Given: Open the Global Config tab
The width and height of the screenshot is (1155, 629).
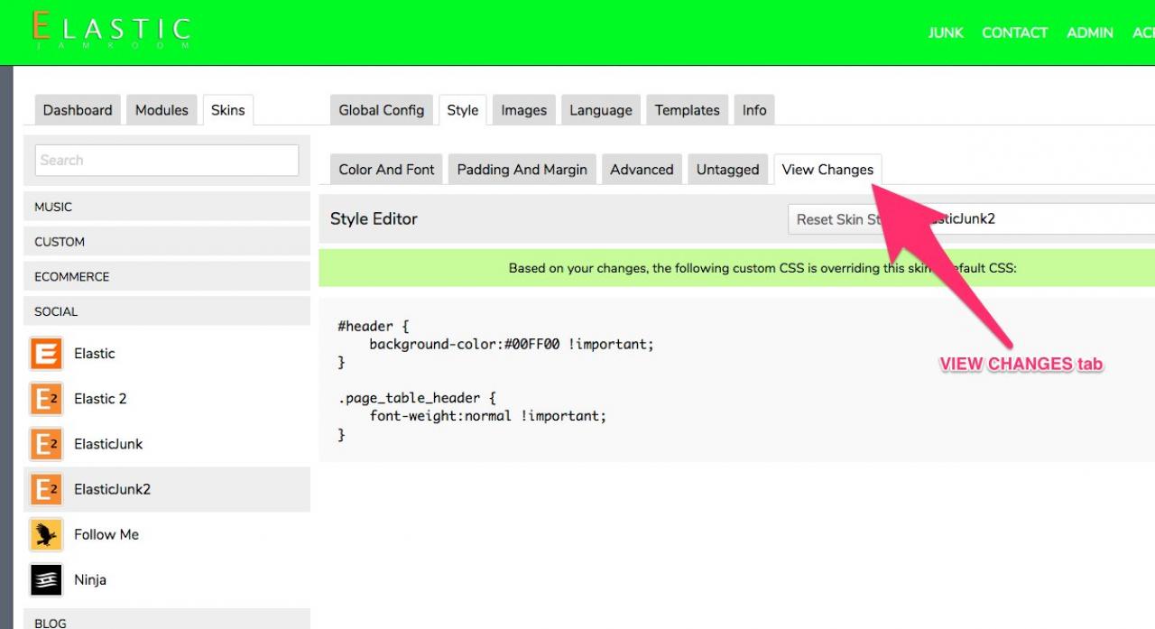Looking at the screenshot, I should point(381,110).
